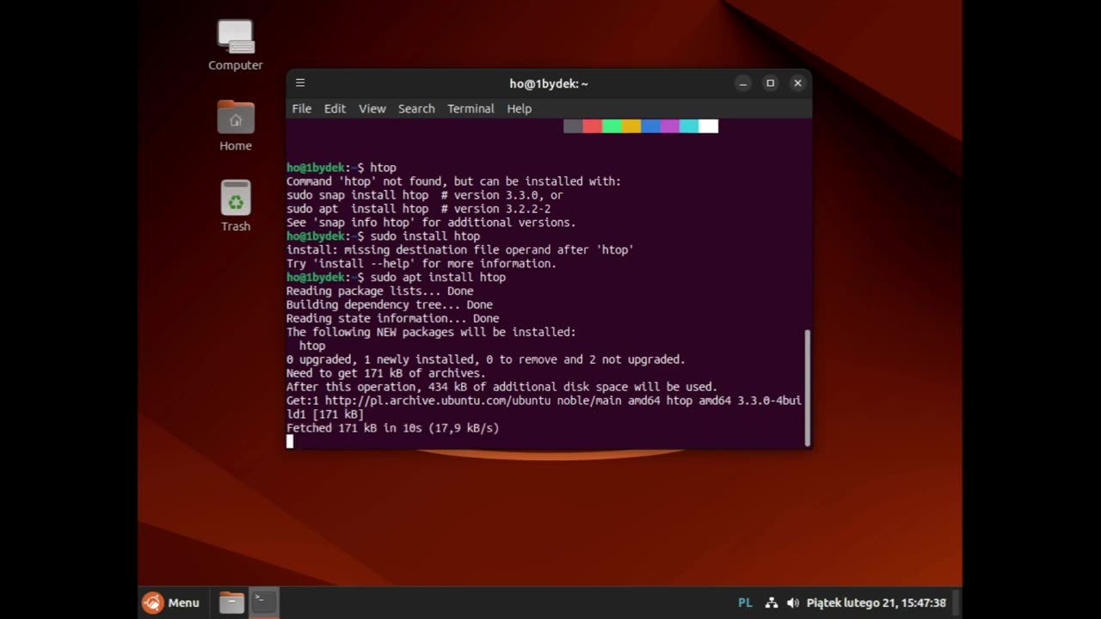Click 'The following NEW packages will be installed:'
Viewport: 1101px width, 619px height.
point(432,332)
